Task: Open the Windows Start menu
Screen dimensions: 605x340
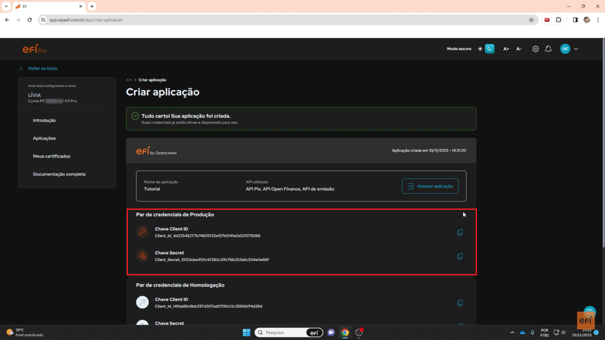Action: (x=246, y=332)
